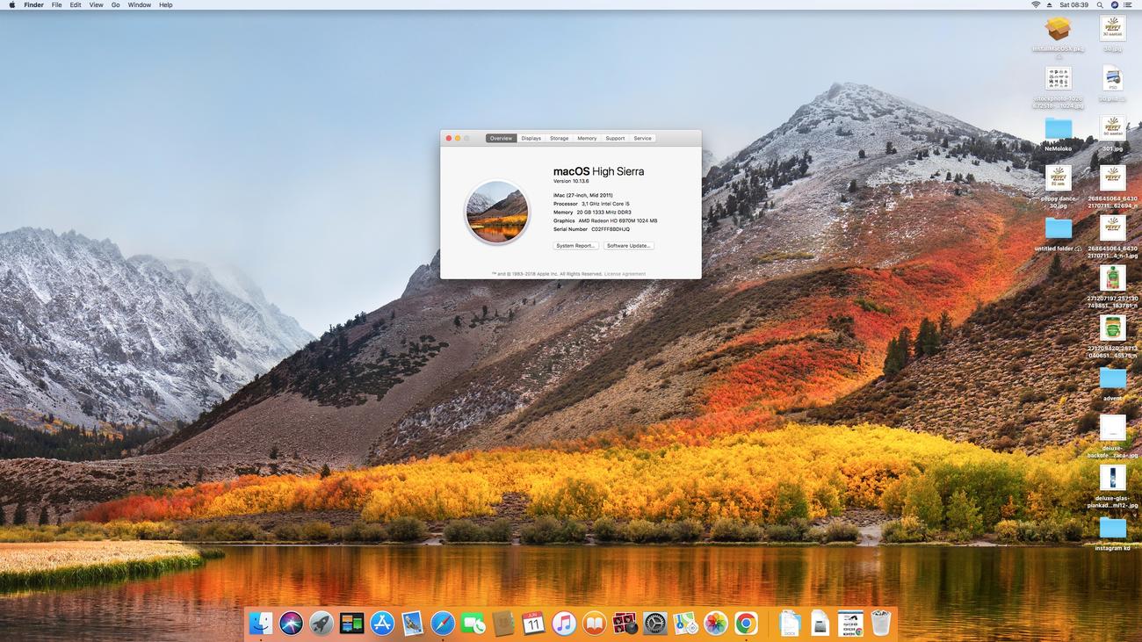This screenshot has height=642, width=1142.
Task: Open Photos pinwheel icon in Dock
Action: pyautogui.click(x=716, y=624)
